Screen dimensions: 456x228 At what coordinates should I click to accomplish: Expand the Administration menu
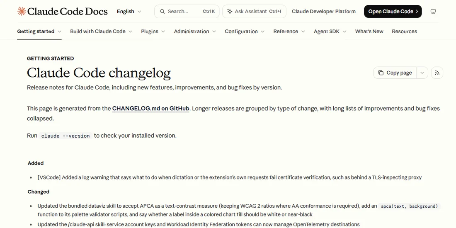(195, 32)
